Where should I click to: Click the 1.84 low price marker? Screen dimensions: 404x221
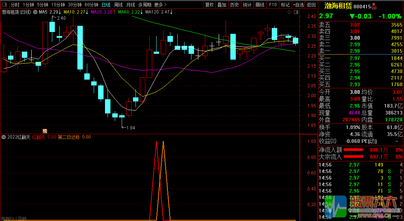pyautogui.click(x=130, y=128)
